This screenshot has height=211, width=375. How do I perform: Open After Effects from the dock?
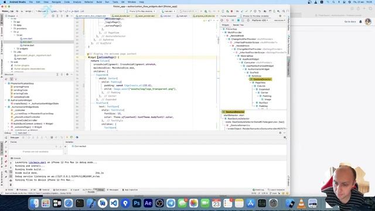tap(148, 203)
